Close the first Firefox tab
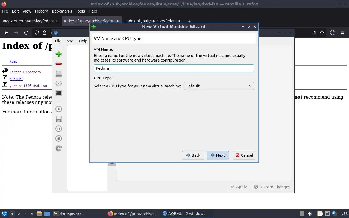This screenshot has height=218, width=349. [x=56, y=21]
